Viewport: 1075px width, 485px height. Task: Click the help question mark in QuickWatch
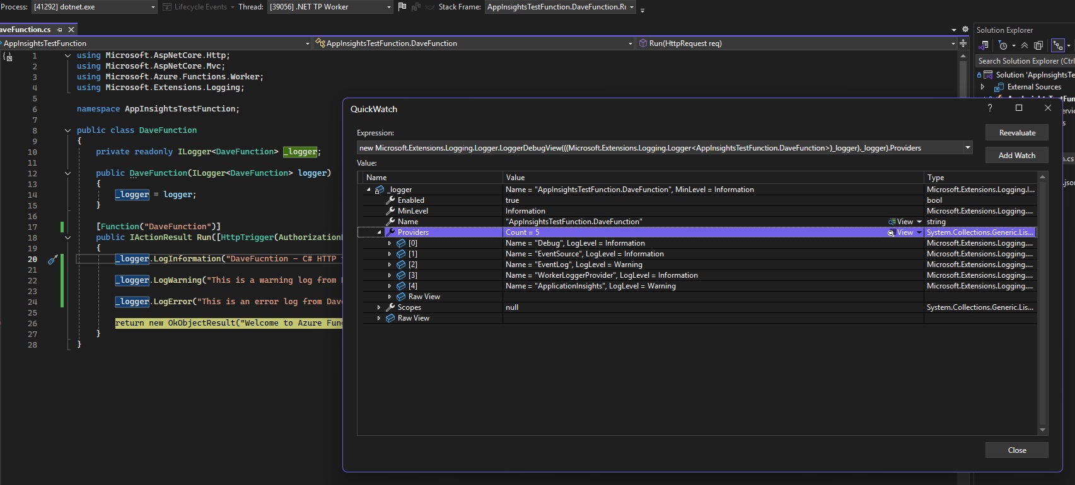[x=990, y=108]
